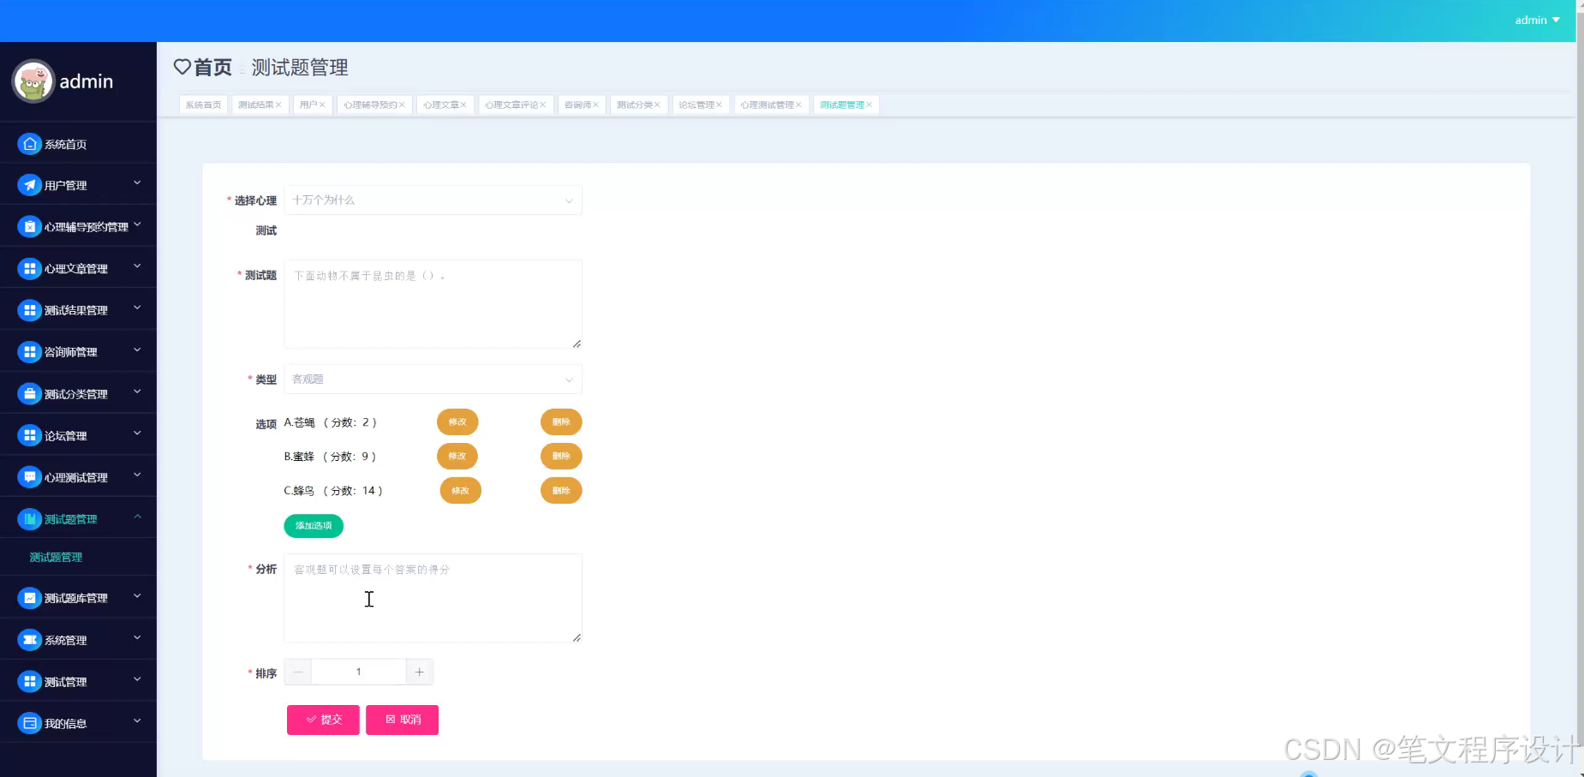Image resolution: width=1584 pixels, height=777 pixels.
Task: Click the 测试管理 grid icon
Action: click(29, 682)
